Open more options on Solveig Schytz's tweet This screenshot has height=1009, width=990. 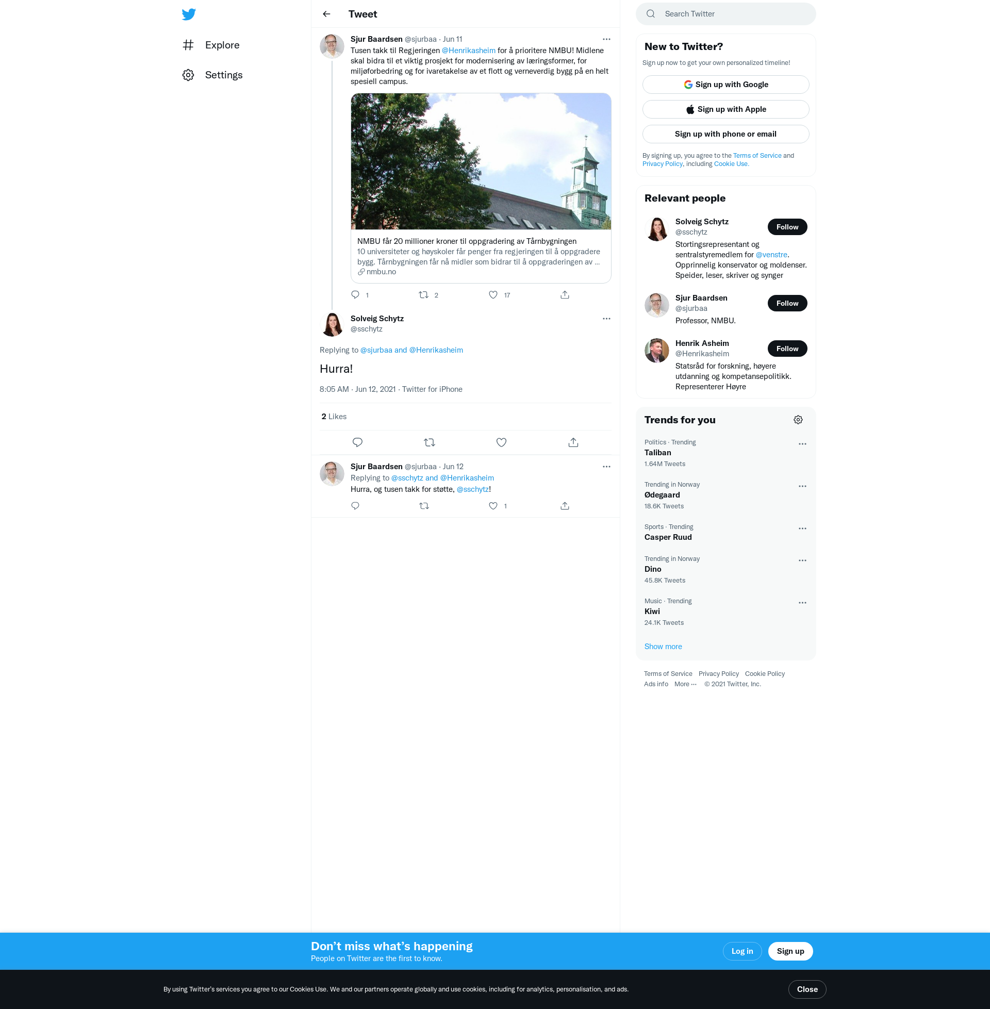[x=606, y=319]
